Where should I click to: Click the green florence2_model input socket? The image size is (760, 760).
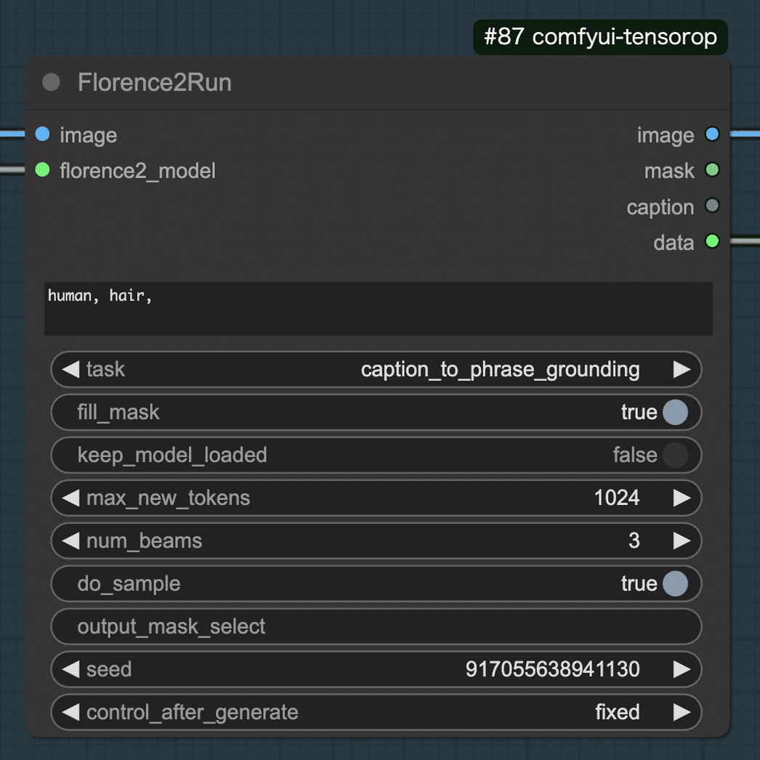43,171
